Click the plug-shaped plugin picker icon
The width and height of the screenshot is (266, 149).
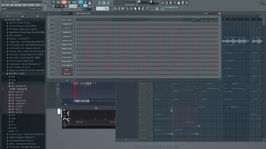pos(139,8)
